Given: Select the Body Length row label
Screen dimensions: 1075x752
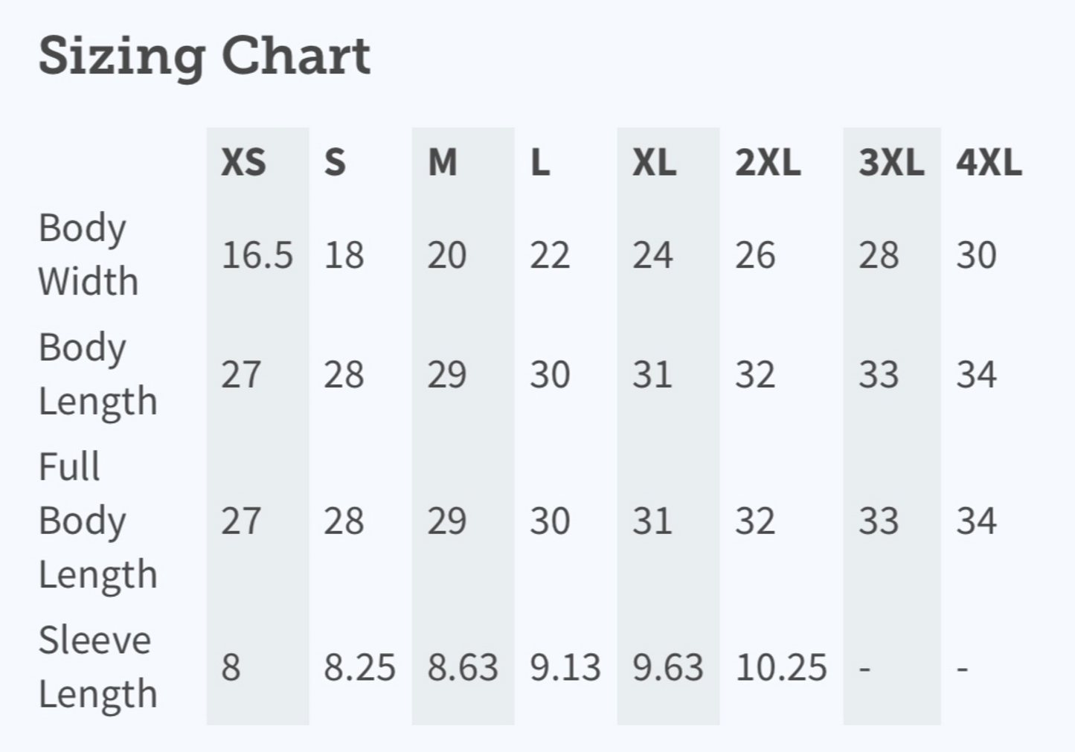Looking at the screenshot, I should [x=97, y=374].
